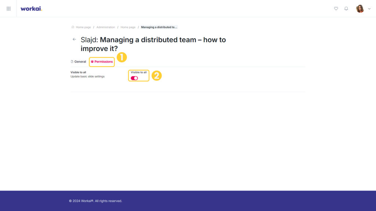Open favorites via the heart icon
This screenshot has height=211, width=376.
tap(336, 9)
